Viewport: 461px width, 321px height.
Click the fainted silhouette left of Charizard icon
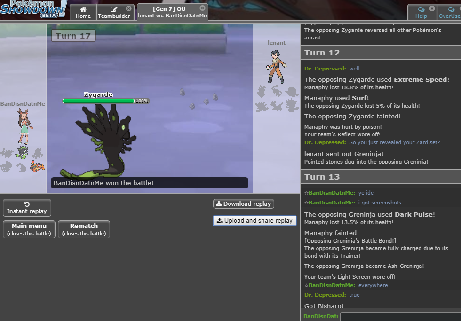(x=21, y=167)
